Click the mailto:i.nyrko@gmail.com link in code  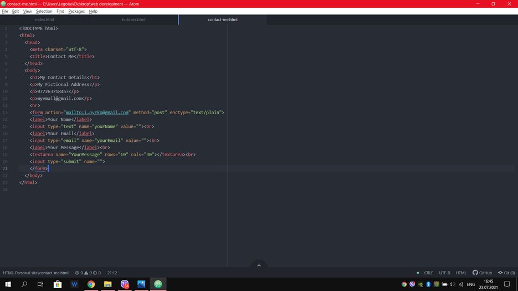[97, 113]
